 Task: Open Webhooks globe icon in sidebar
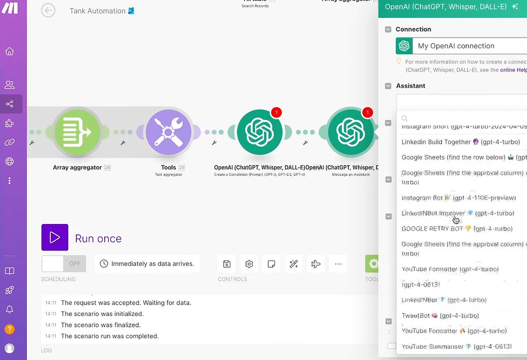coord(10,162)
